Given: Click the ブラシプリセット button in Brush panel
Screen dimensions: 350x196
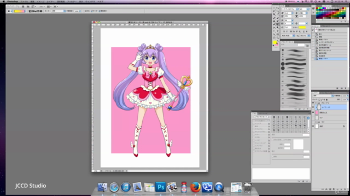Looking at the screenshot, I should pos(261,117).
